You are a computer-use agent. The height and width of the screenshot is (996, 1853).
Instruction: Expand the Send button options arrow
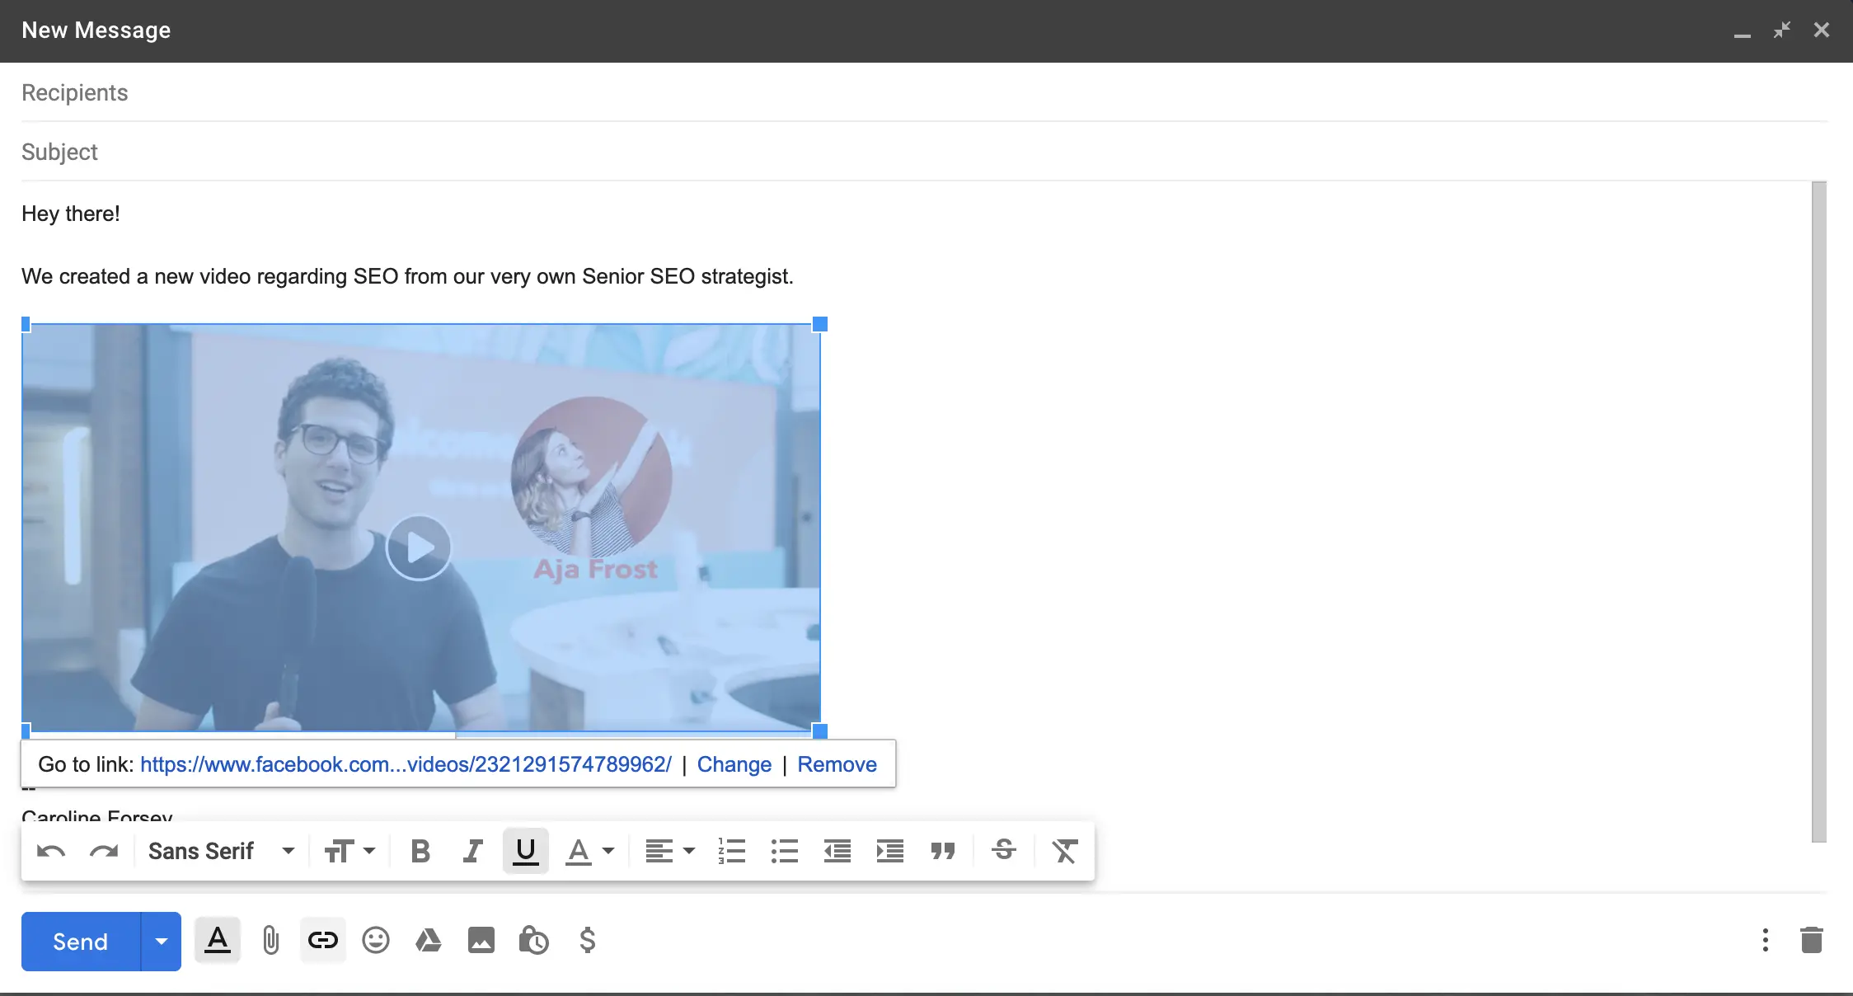(x=158, y=941)
